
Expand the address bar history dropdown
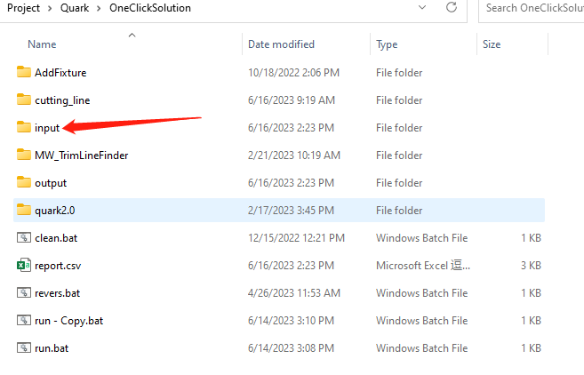click(420, 8)
